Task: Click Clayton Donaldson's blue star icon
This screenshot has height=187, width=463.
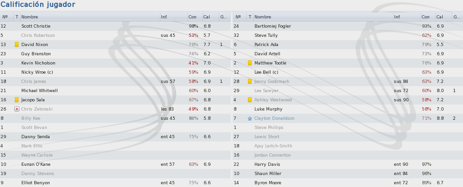Action: [250, 118]
